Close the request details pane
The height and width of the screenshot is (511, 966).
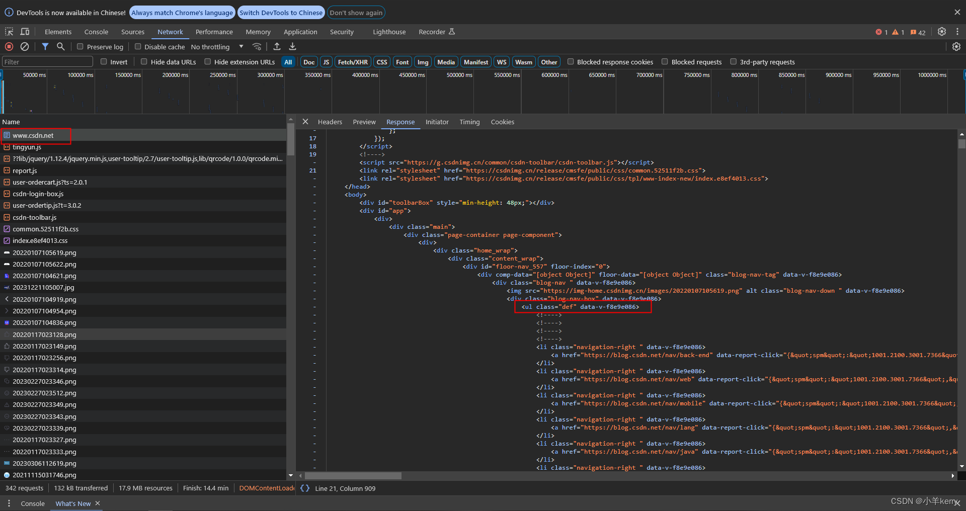pyautogui.click(x=305, y=122)
